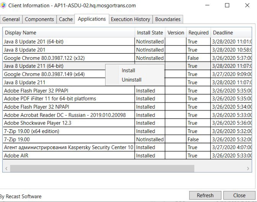Click the Client Information app icon in title bar

3,5
